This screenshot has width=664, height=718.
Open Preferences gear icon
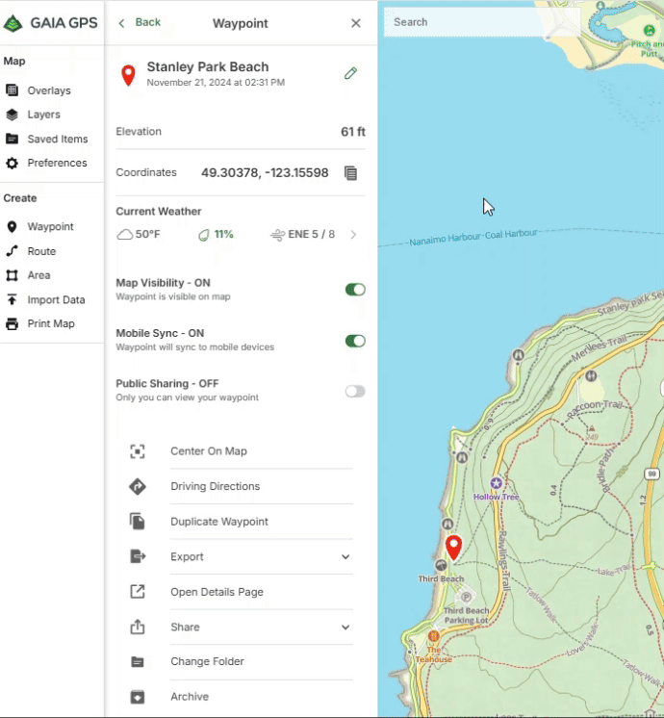pos(12,163)
